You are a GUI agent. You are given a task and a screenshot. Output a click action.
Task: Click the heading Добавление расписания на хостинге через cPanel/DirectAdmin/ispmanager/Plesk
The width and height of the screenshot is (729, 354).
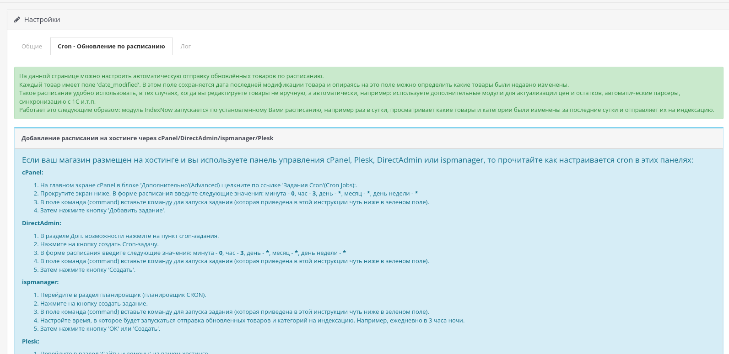[147, 138]
